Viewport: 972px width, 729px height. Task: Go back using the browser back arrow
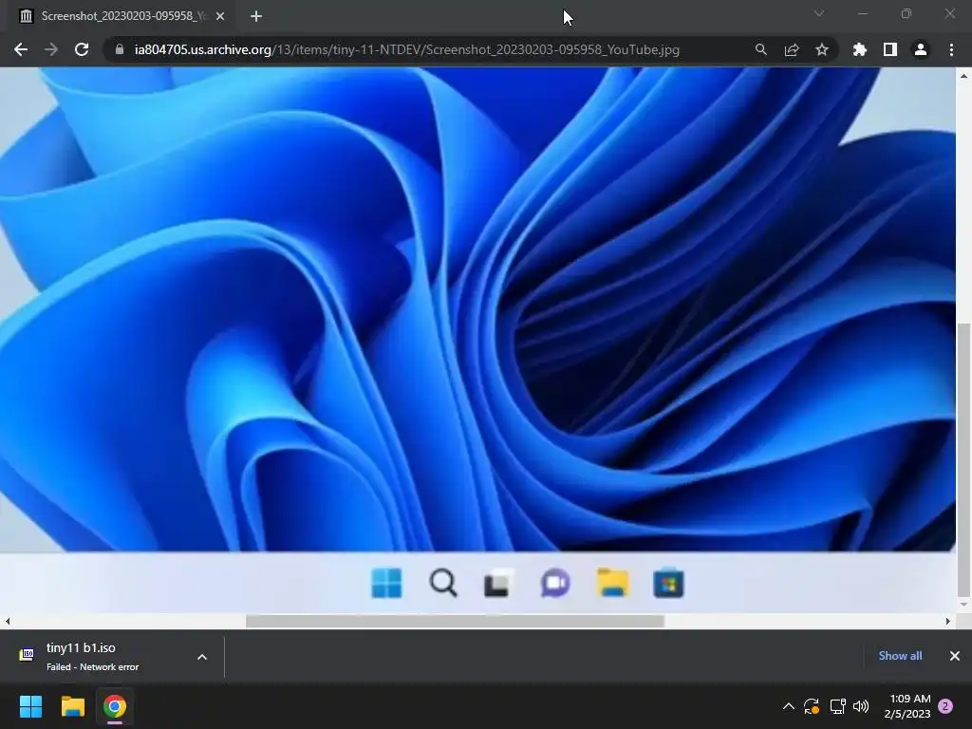pos(21,49)
